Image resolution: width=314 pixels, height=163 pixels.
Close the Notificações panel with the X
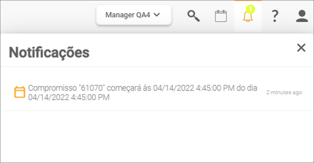click(x=301, y=48)
